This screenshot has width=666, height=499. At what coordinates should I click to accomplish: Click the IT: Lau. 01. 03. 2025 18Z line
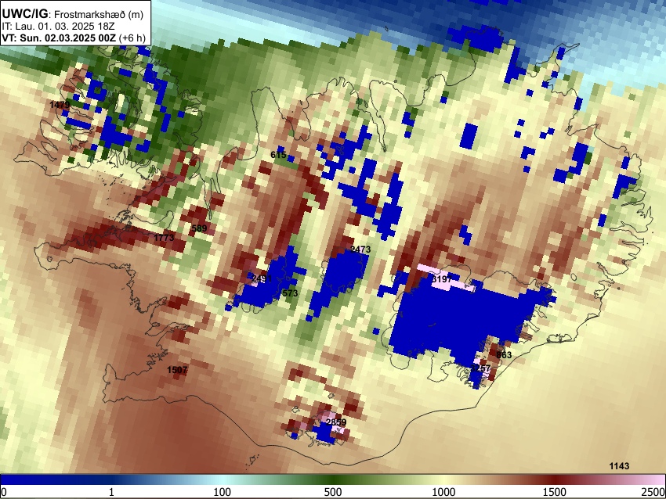58,27
